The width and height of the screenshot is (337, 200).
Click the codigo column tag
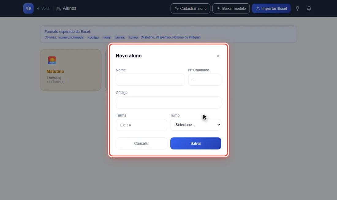tap(93, 37)
